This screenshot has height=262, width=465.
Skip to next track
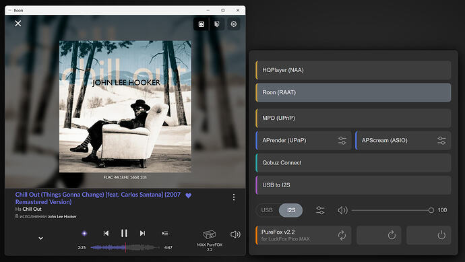coord(142,233)
